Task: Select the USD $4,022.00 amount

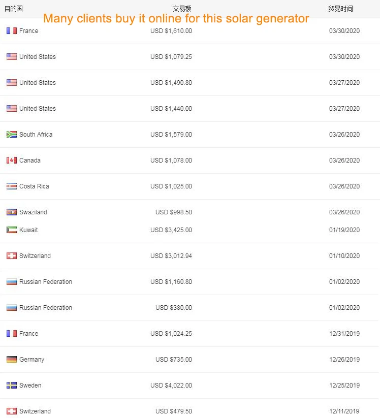Action: point(171,385)
